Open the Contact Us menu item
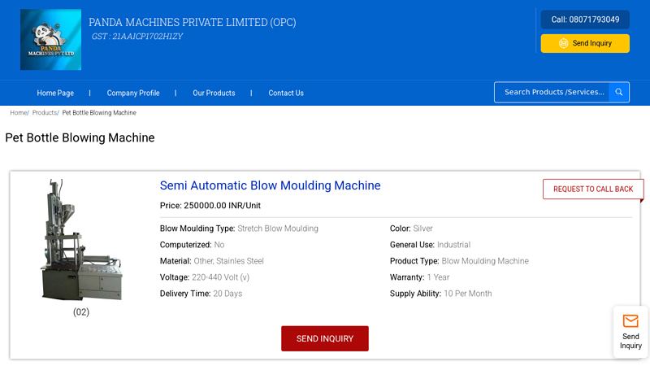 pyautogui.click(x=286, y=93)
